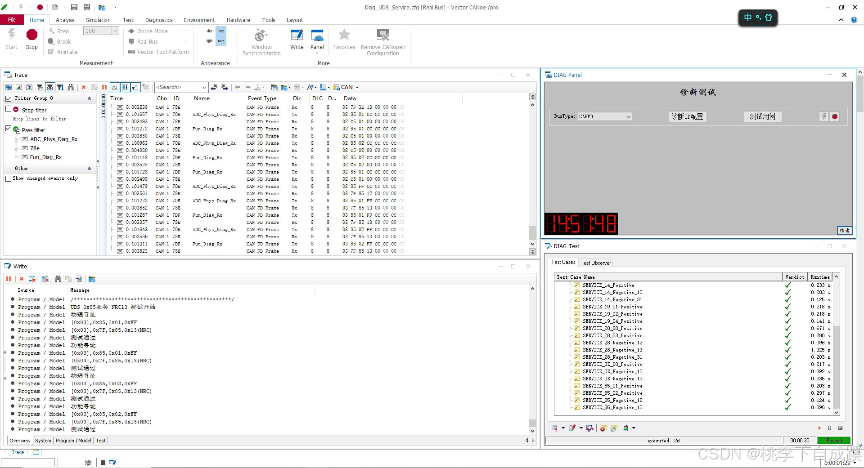Open the CAN bus selector dropdown in Trace
864x468 pixels.
click(357, 87)
